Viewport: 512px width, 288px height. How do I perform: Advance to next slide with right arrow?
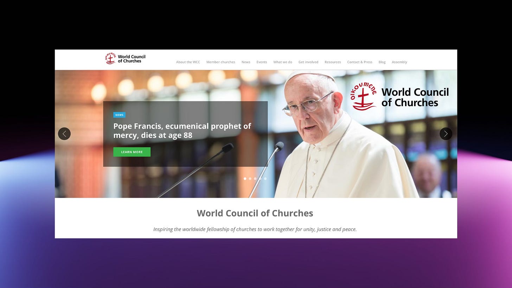click(446, 134)
